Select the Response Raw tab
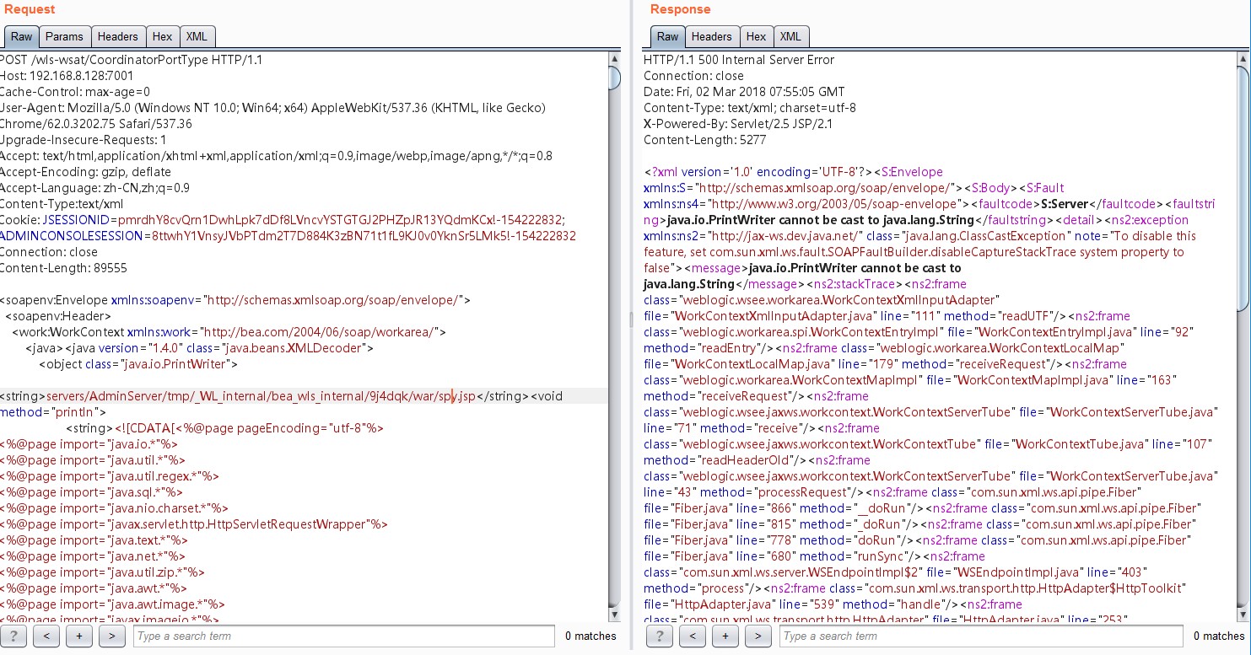This screenshot has width=1251, height=655. pos(667,36)
